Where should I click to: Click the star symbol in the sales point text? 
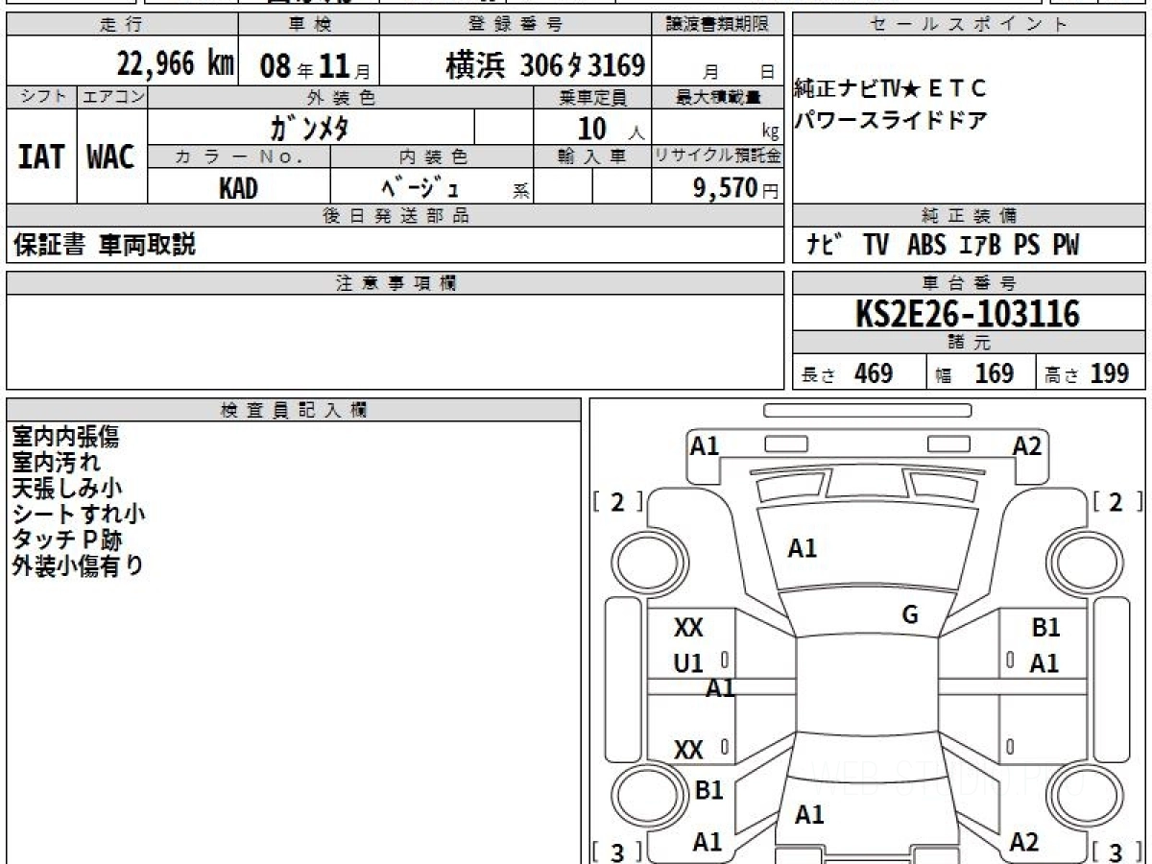point(911,89)
